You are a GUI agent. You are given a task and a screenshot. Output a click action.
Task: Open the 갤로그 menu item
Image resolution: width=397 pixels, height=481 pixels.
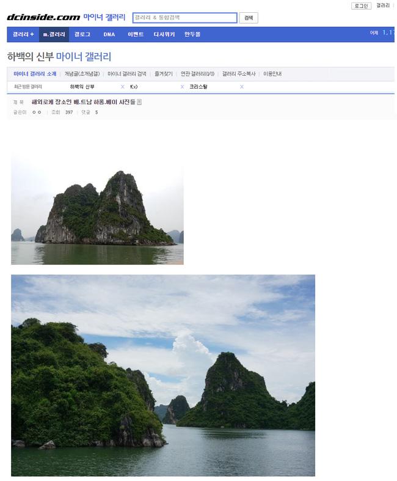(82, 34)
